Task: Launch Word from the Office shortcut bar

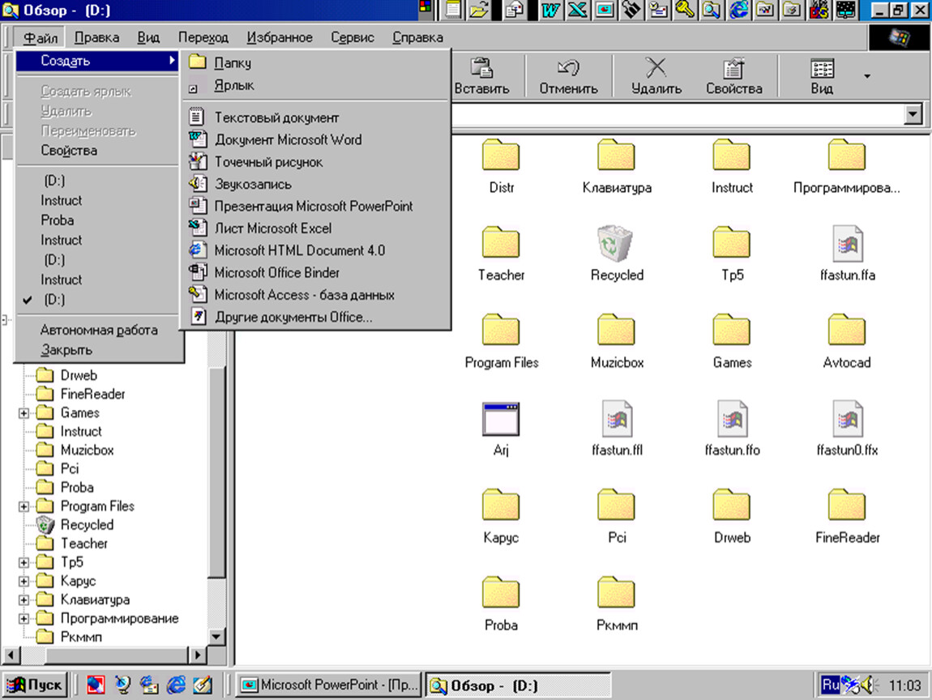Action: (551, 10)
